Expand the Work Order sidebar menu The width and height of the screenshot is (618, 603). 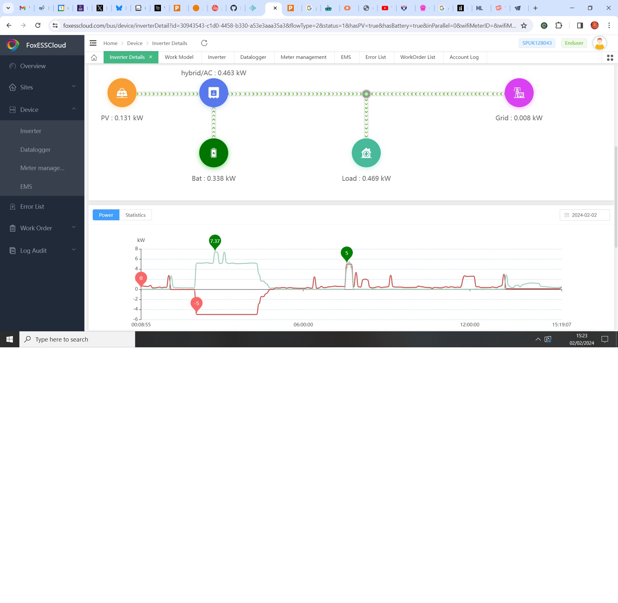(x=42, y=228)
